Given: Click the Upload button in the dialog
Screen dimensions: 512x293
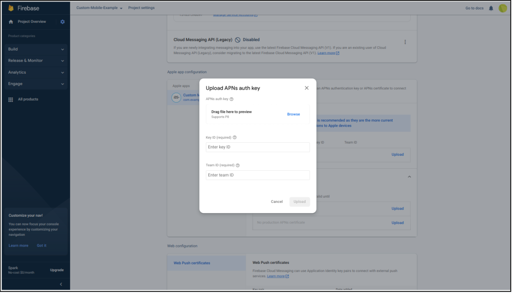Looking at the screenshot, I should click(300, 202).
